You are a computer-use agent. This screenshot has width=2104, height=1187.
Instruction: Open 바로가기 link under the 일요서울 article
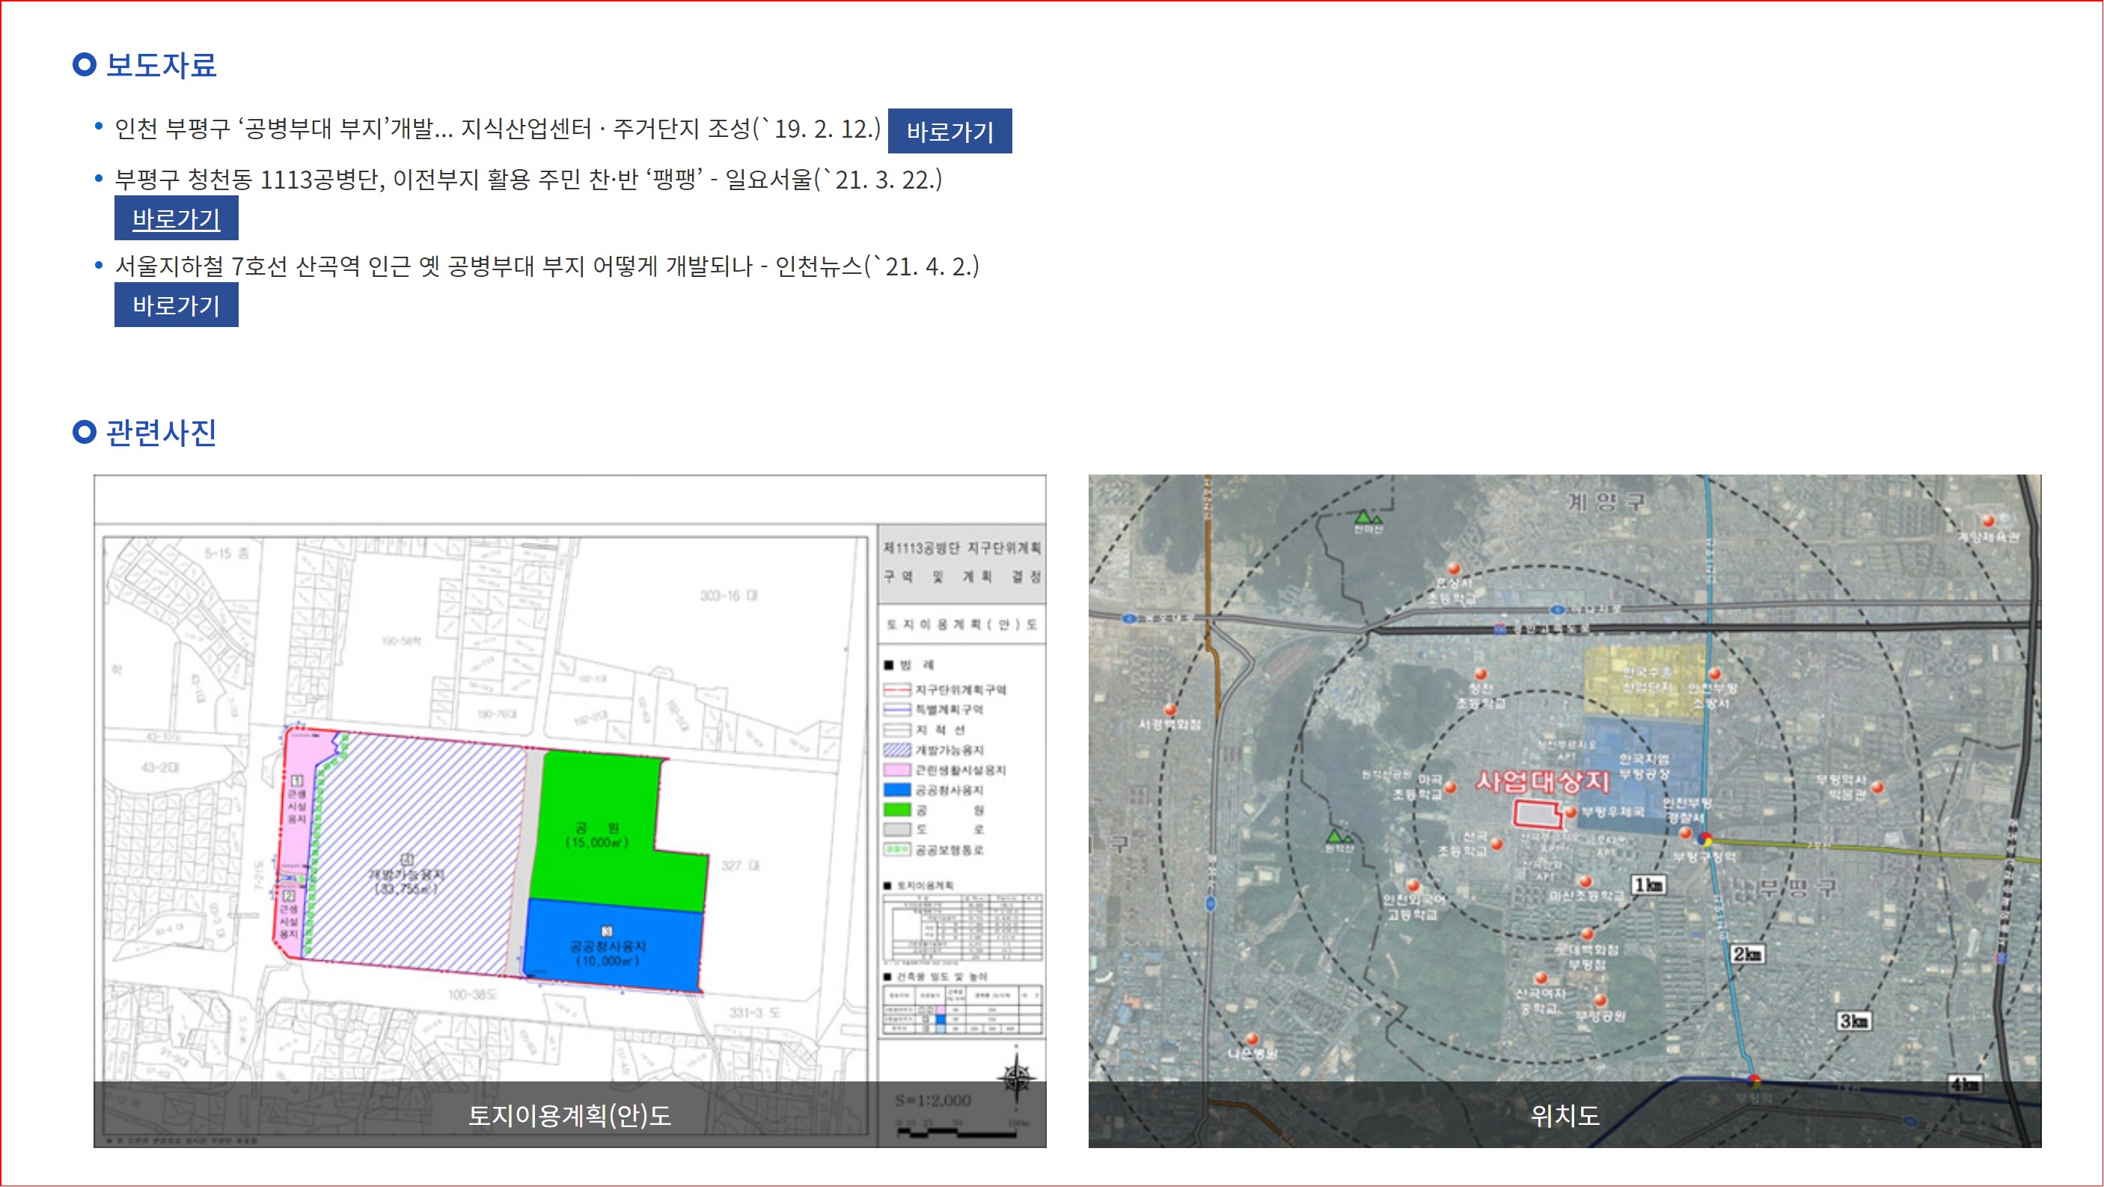[176, 218]
